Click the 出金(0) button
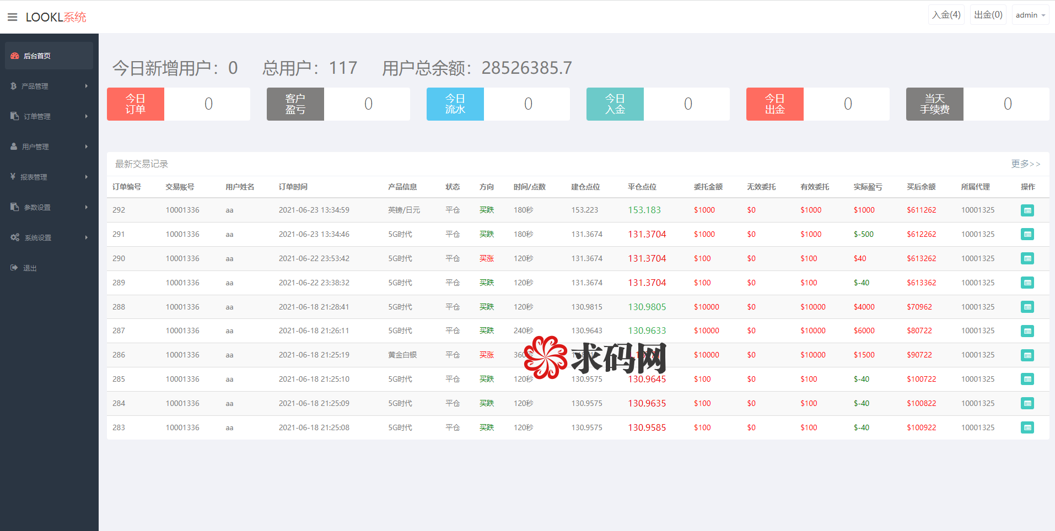The height and width of the screenshot is (531, 1055). coord(988,15)
